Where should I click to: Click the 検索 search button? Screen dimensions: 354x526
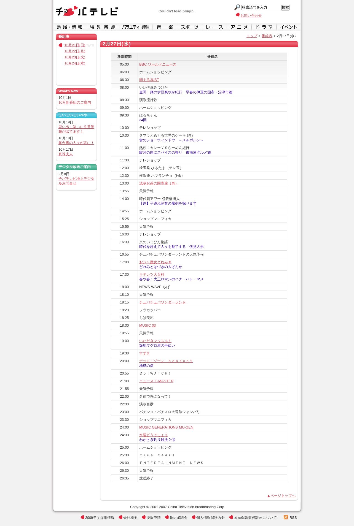(x=285, y=7)
